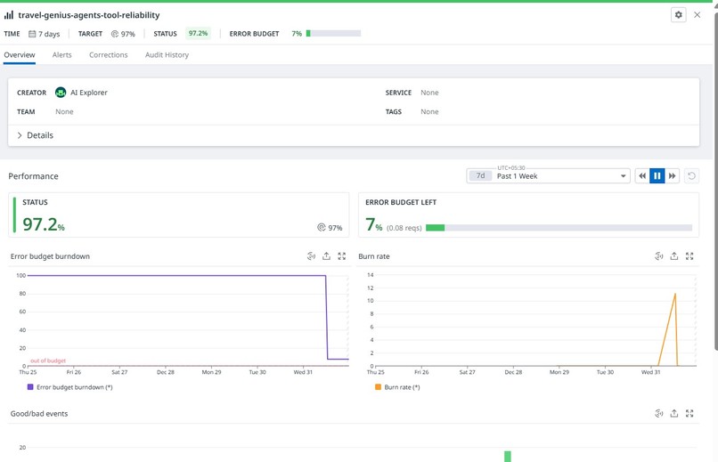Screen dimensions: 718x462
Task: Click the 7% error budget left value
Action: click(373, 224)
